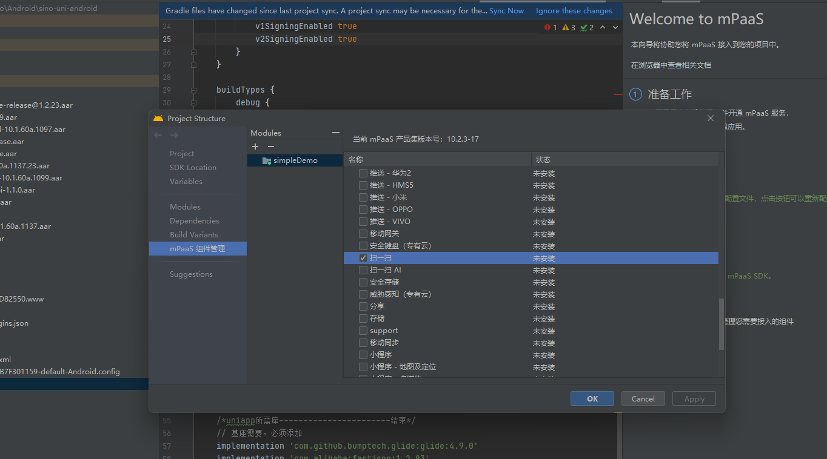The width and height of the screenshot is (827, 459).
Task: Click Ignore these changes link
Action: click(x=574, y=11)
